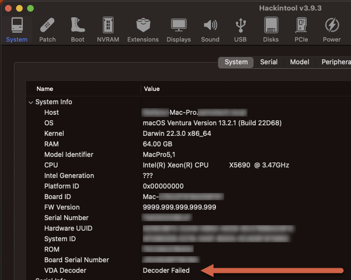The image size is (351, 280).
Task: Collapse the System Info tree group
Action: pos(30,103)
